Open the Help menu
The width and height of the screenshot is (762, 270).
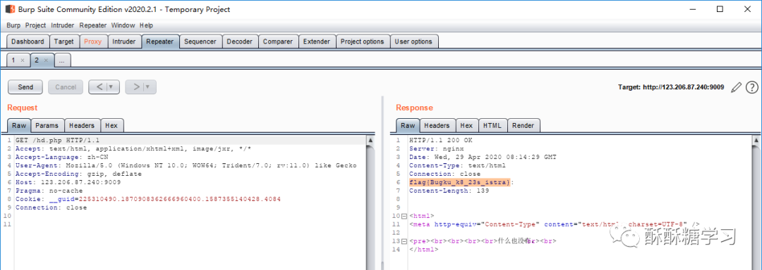pos(146,25)
